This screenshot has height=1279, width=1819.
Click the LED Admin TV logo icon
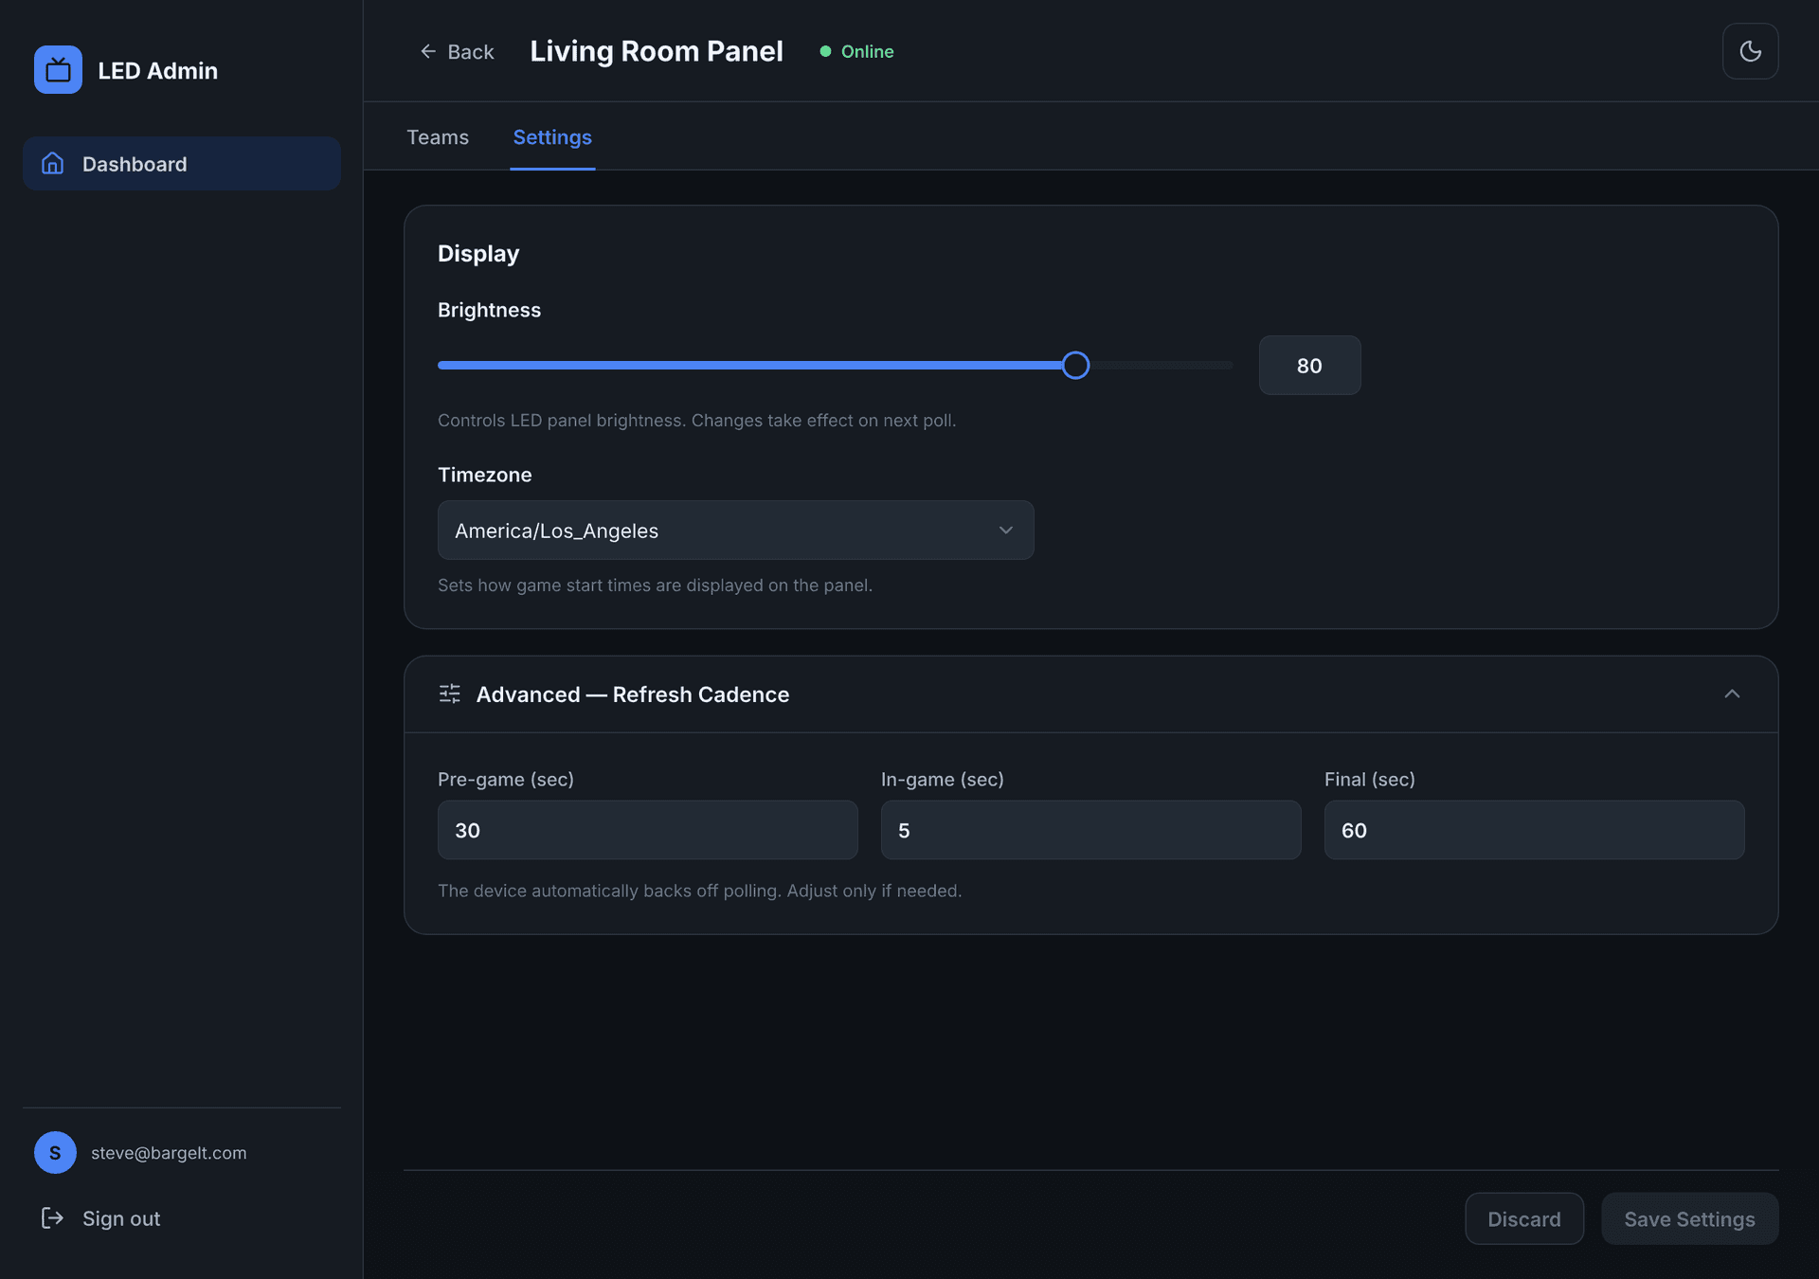pyautogui.click(x=58, y=70)
